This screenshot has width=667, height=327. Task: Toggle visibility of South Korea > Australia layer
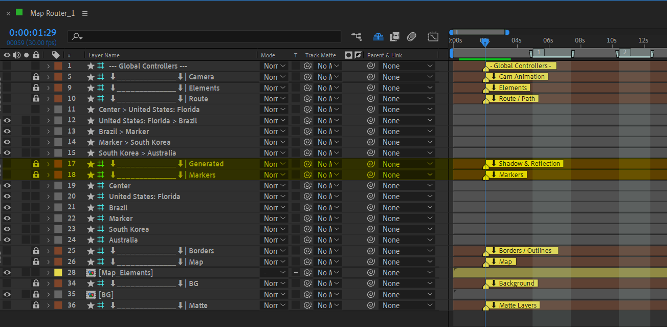click(x=7, y=152)
